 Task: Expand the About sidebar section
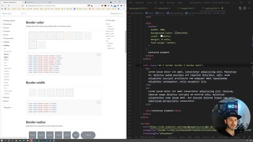coord(6,101)
